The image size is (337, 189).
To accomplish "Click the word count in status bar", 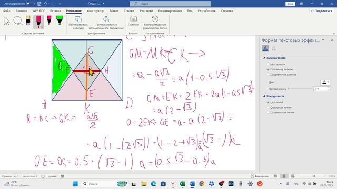I will click(x=30, y=176).
